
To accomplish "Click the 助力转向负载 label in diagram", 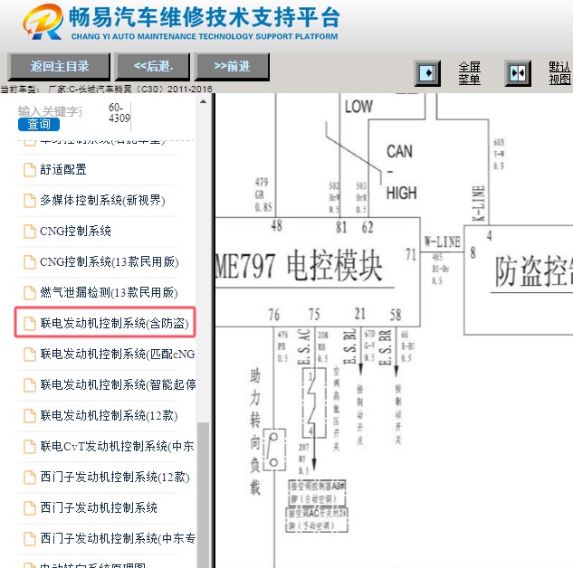I will [255, 431].
